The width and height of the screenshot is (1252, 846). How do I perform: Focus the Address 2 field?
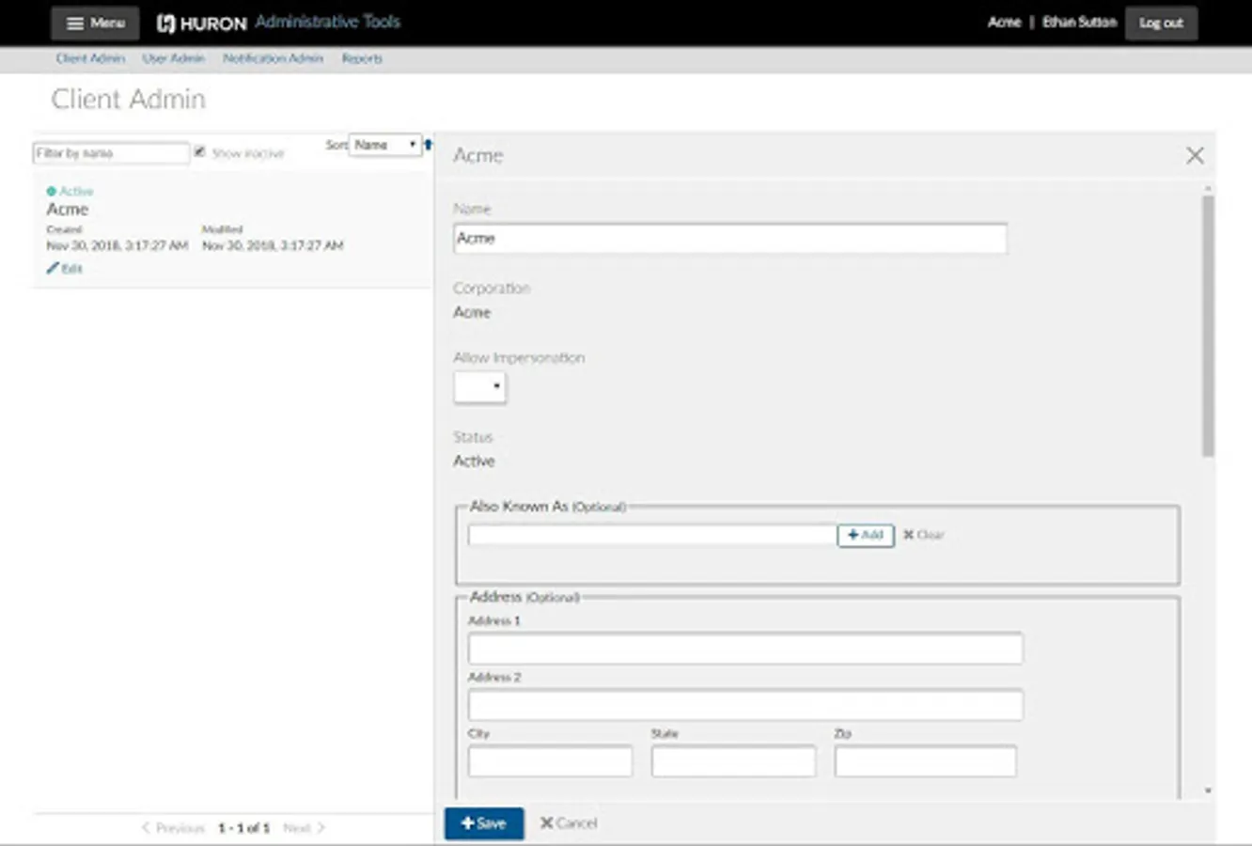[x=745, y=705]
